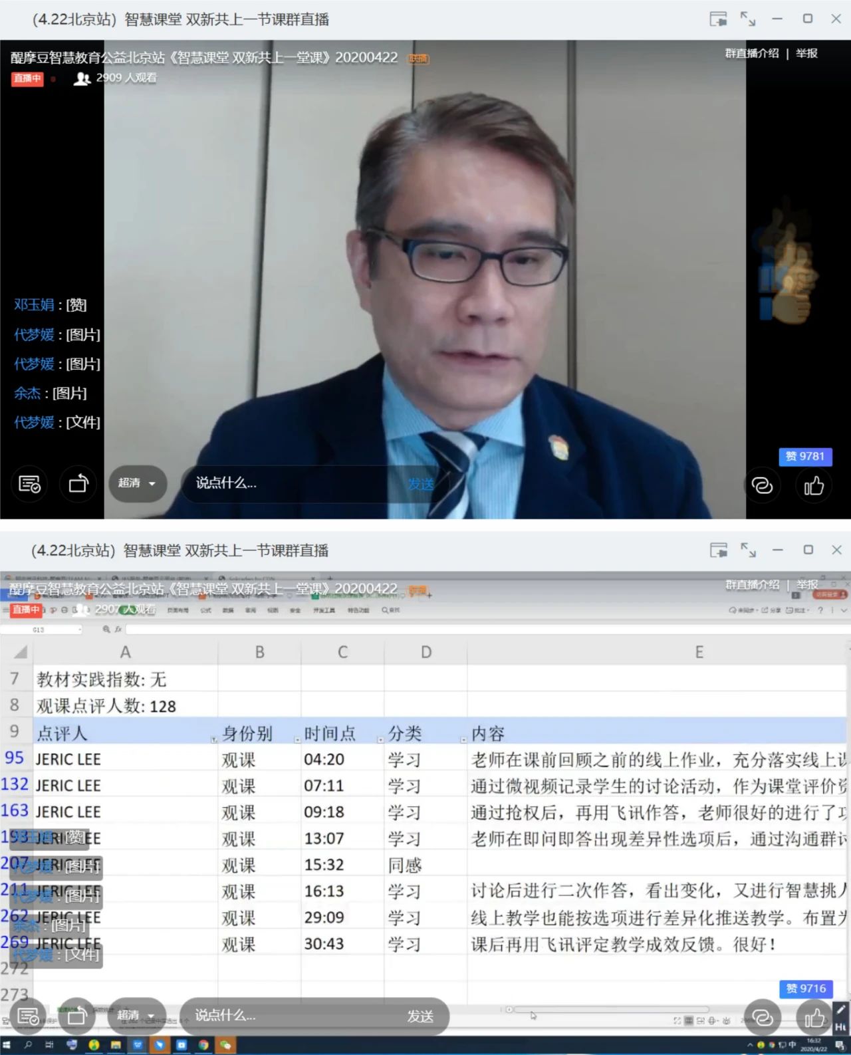Expand the 身份别 column filter arrow

pyautogui.click(x=297, y=739)
